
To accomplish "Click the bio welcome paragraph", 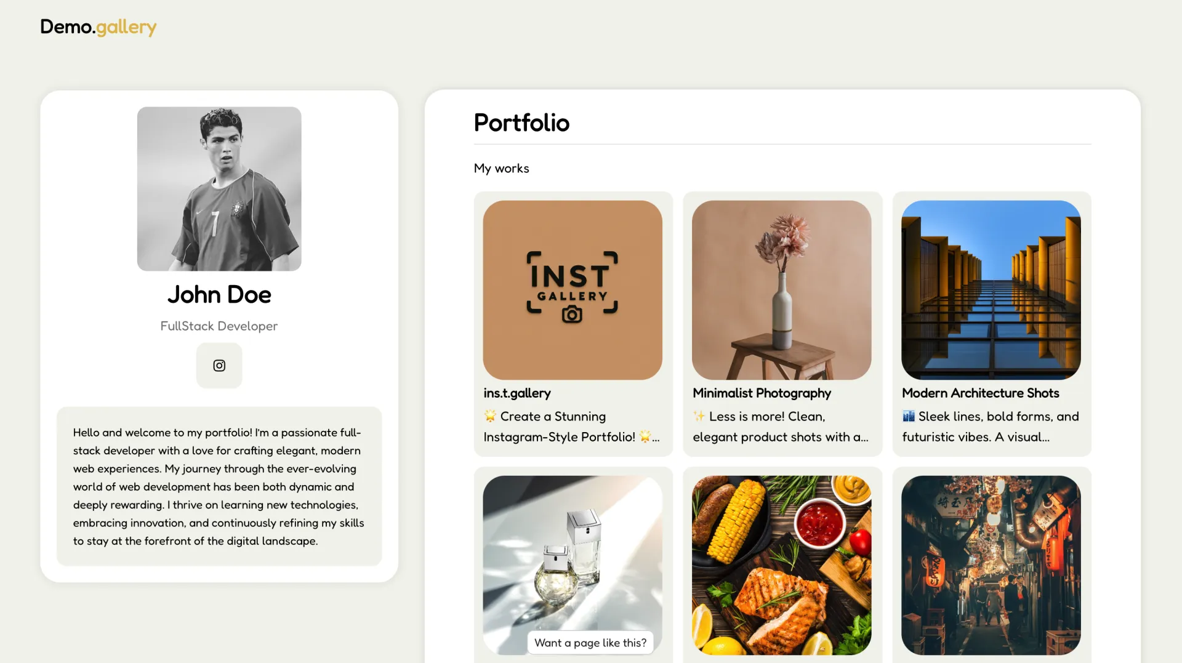I will 219,486.
